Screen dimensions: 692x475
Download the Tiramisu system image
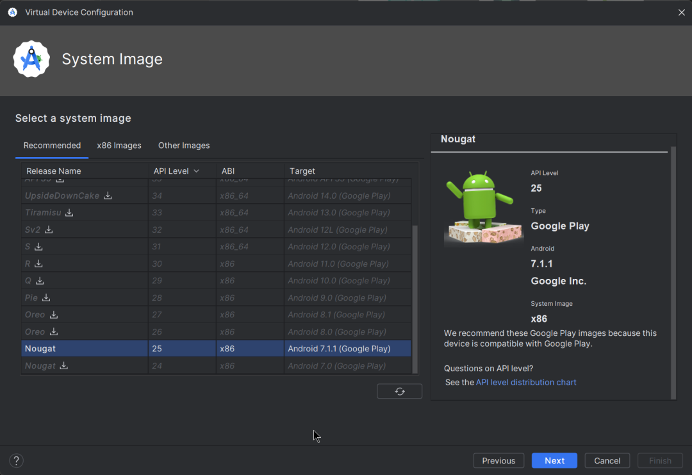click(x=69, y=213)
